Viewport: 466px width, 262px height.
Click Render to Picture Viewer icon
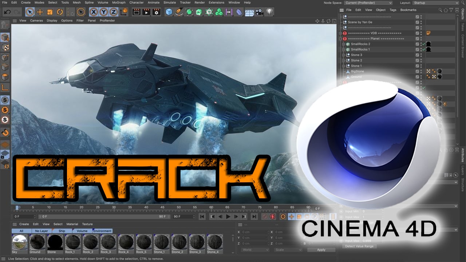[x=146, y=12]
